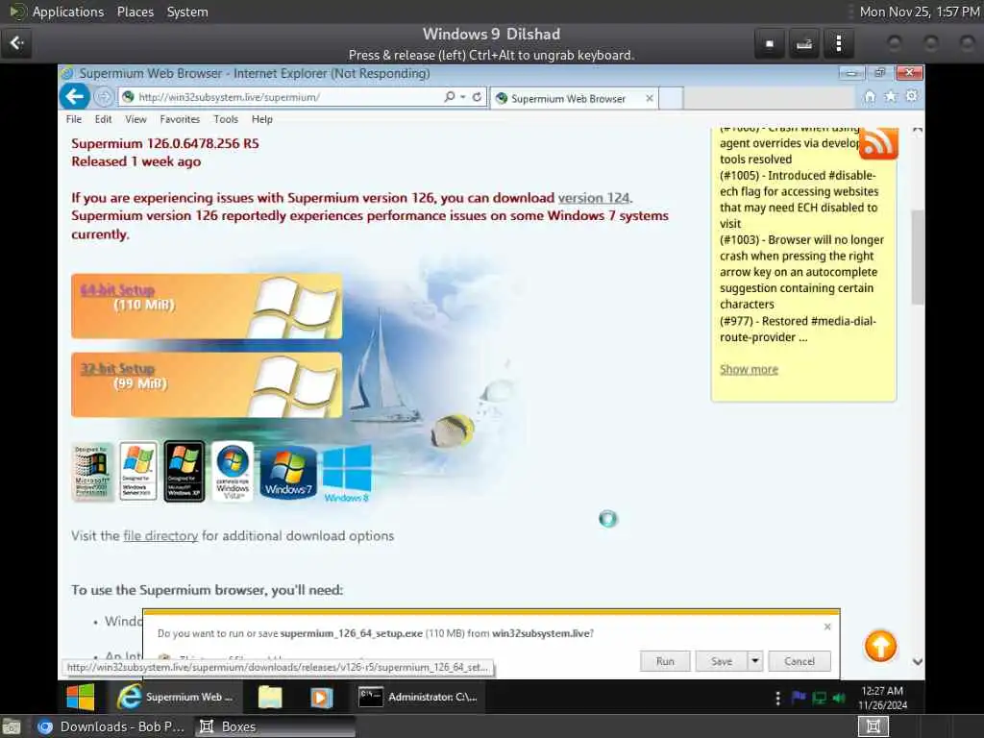The height and width of the screenshot is (738, 984).
Task: Open File Explorer folder icon in taskbar
Action: click(270, 698)
